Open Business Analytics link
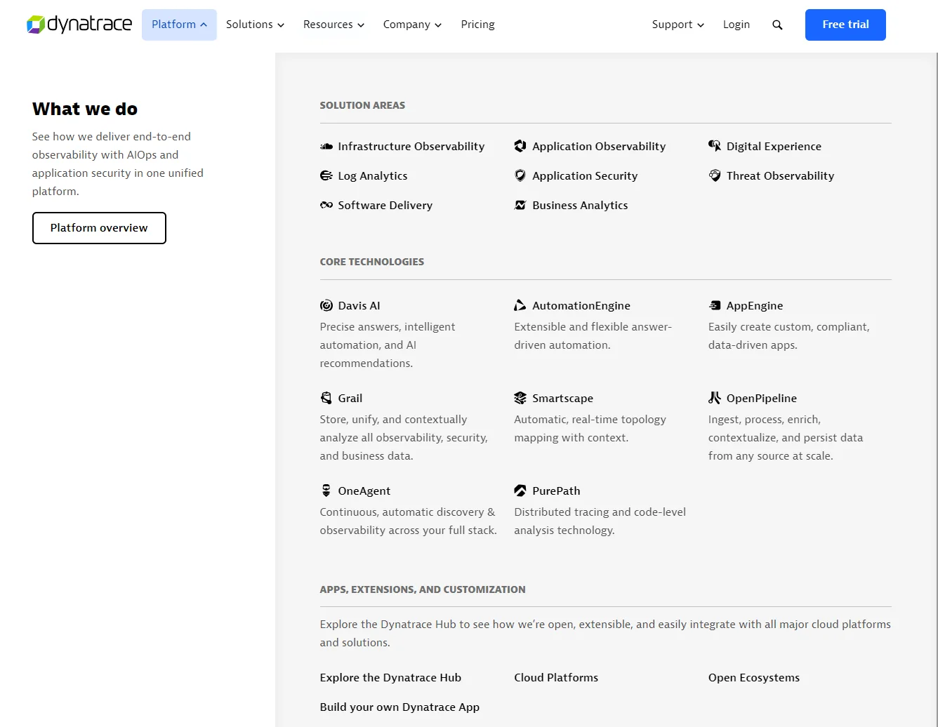 click(580, 205)
